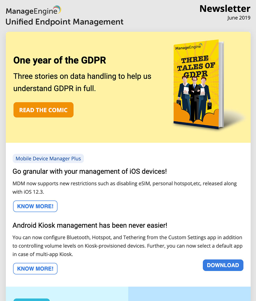Image resolution: width=256 pixels, height=301 pixels.
Task: Open the 'Android Kiosk management' headline
Action: [90, 225]
